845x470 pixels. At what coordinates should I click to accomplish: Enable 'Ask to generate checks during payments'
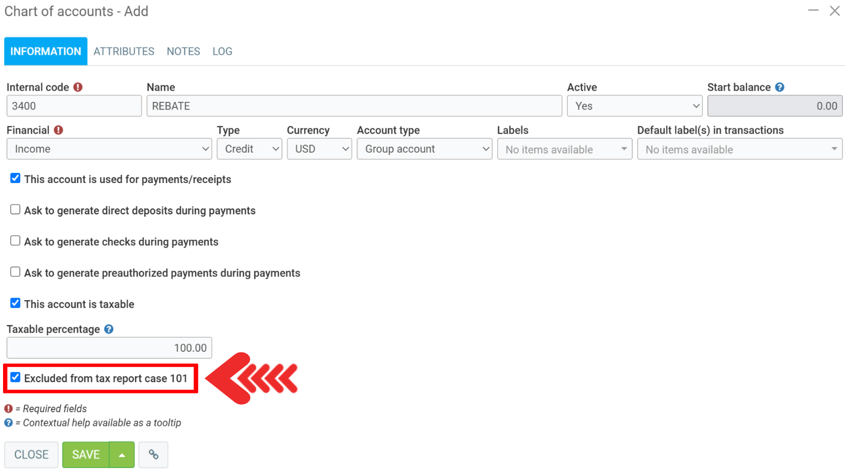pyautogui.click(x=15, y=241)
